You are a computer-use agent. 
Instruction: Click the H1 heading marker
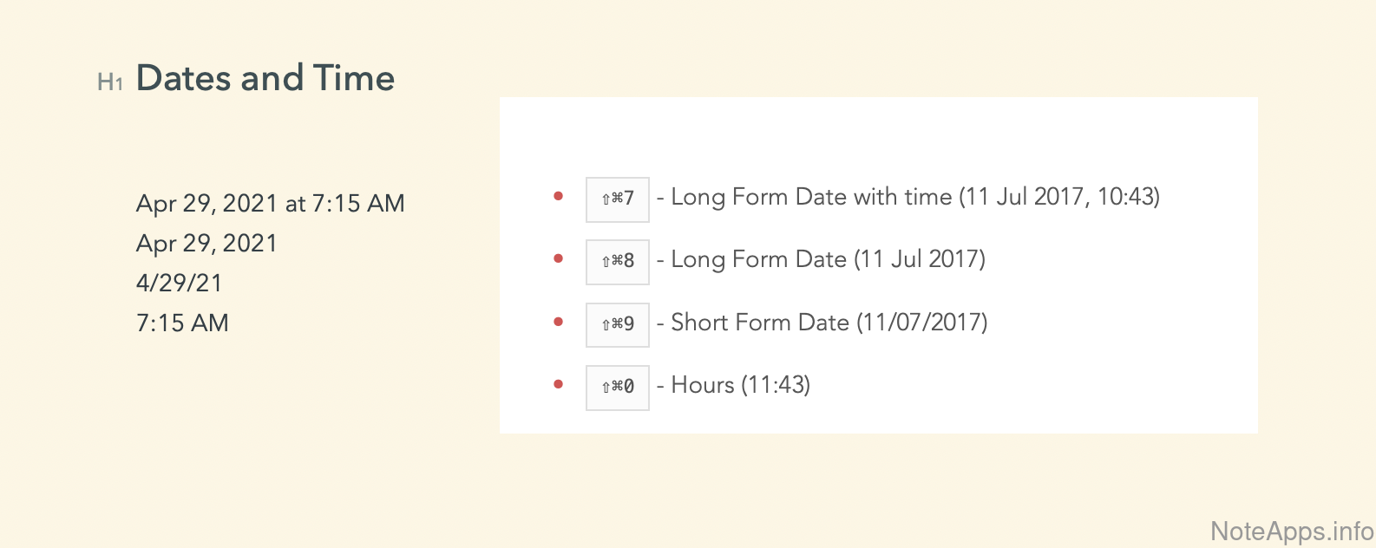[109, 82]
